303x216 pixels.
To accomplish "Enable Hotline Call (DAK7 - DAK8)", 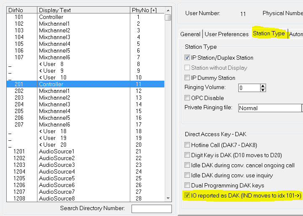I will coord(187,145).
